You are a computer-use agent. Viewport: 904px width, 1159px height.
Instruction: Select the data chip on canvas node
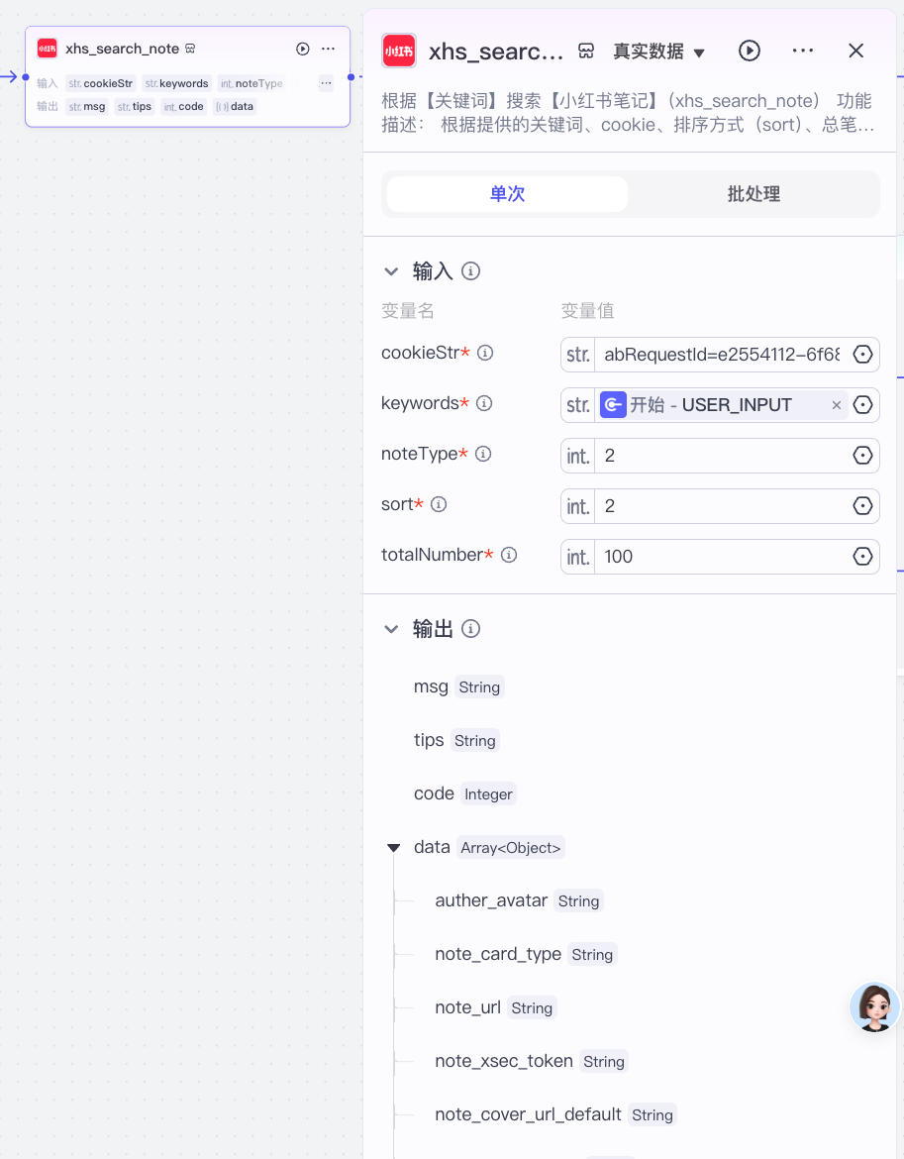click(234, 106)
